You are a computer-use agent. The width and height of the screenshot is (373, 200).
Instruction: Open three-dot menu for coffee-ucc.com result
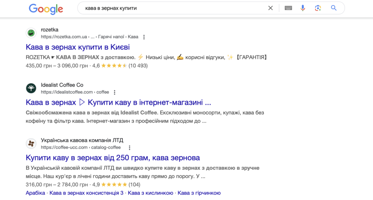click(130, 148)
